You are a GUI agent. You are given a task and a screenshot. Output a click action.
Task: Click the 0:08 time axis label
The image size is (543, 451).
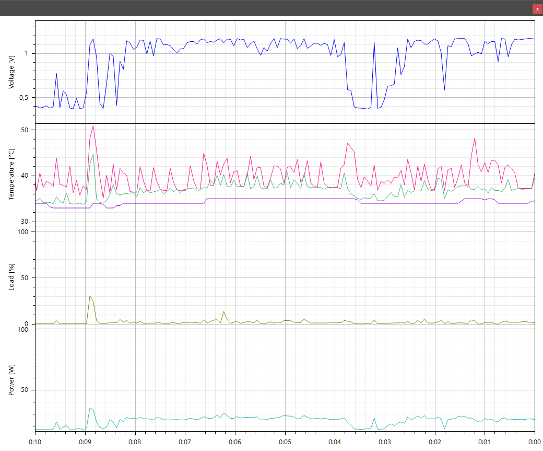pos(135,442)
